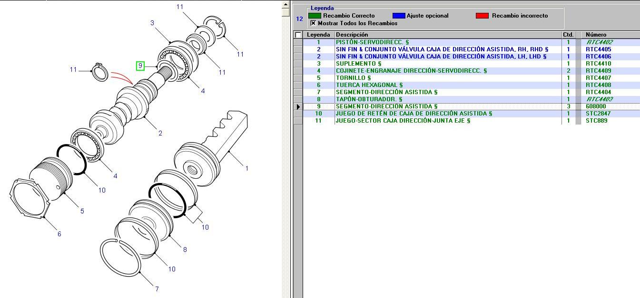Viewport: 640px width, 298px height.
Task: Click callout number 8 in the exploded diagram
Action: pos(185,250)
